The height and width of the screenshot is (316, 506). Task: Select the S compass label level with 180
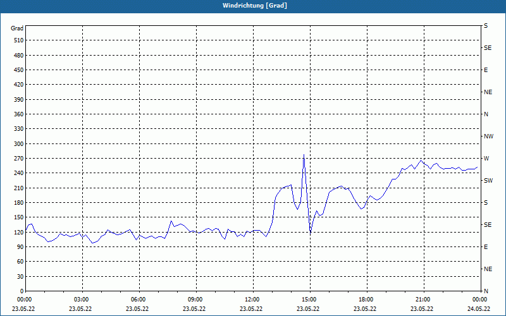coord(486,203)
